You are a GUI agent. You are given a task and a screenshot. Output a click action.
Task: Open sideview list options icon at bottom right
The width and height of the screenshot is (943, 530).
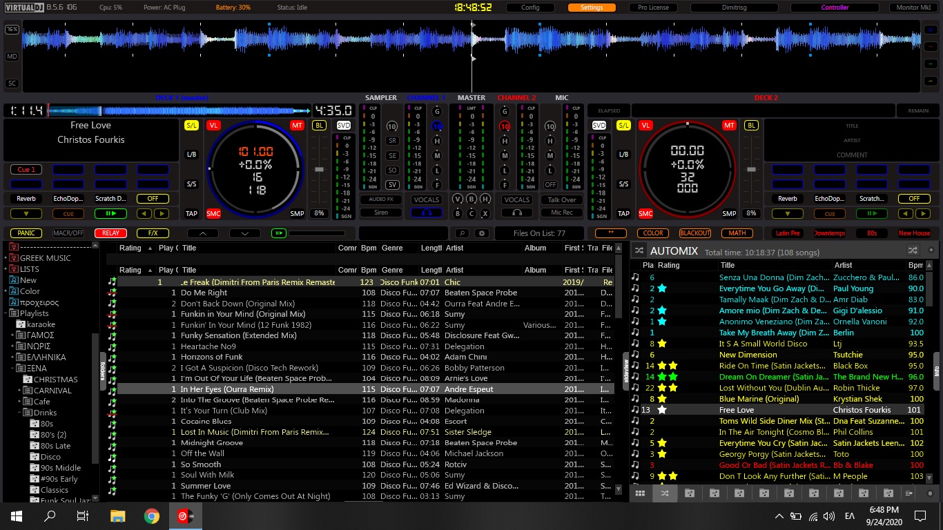point(909,493)
